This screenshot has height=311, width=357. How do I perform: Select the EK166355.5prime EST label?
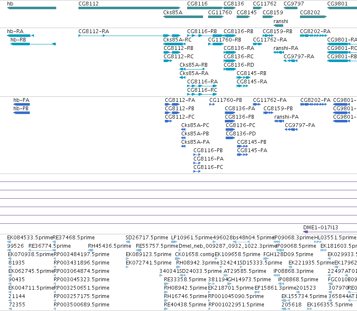point(330,305)
